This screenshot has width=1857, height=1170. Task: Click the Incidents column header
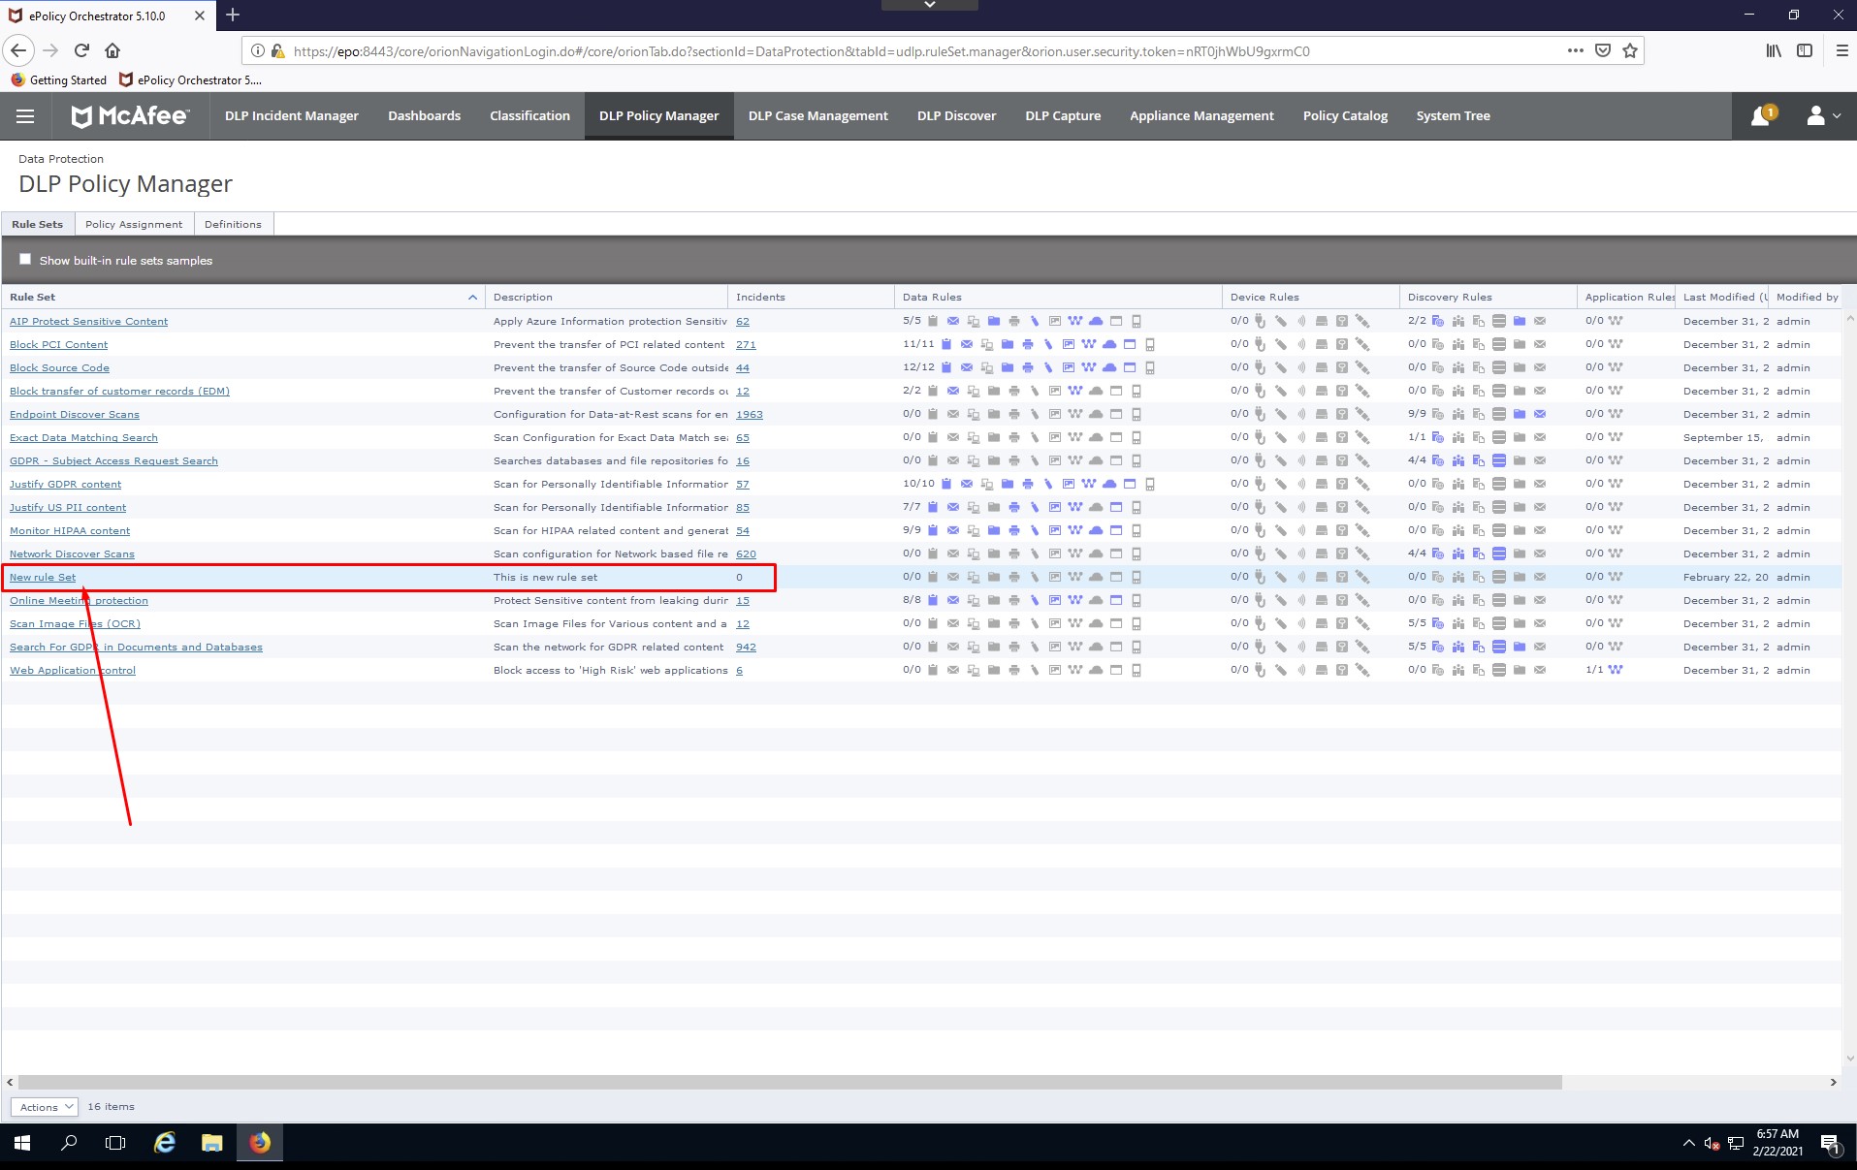(x=811, y=297)
